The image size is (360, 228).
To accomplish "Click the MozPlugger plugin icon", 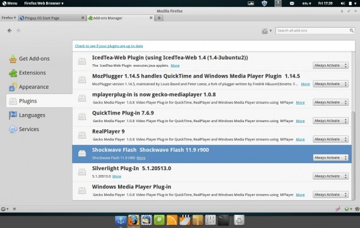I will (x=82, y=79).
